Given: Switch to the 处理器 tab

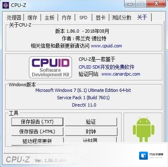Looking at the screenshot, I should (14, 18).
